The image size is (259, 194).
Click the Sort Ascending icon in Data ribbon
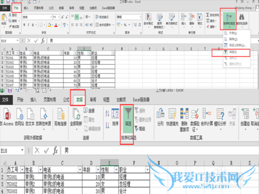[107, 113]
